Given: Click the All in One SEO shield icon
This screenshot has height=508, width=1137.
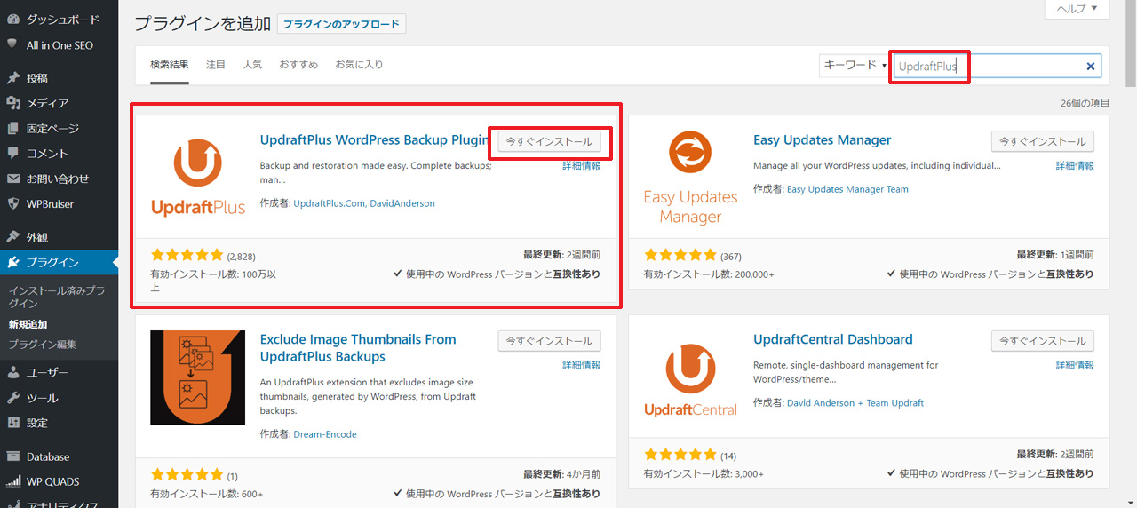Looking at the screenshot, I should tap(13, 44).
